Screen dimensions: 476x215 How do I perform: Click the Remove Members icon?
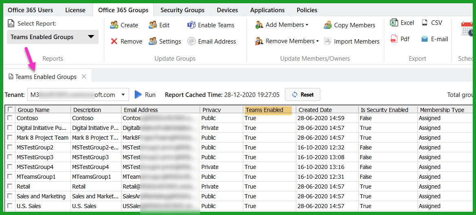[x=259, y=41]
